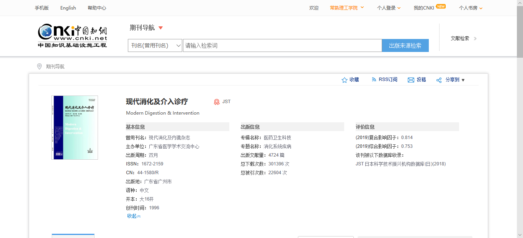Image resolution: width=523 pixels, height=238 pixels.
Task: Click the NEW badge beside 我的CNKI
Action: pyautogui.click(x=441, y=6)
